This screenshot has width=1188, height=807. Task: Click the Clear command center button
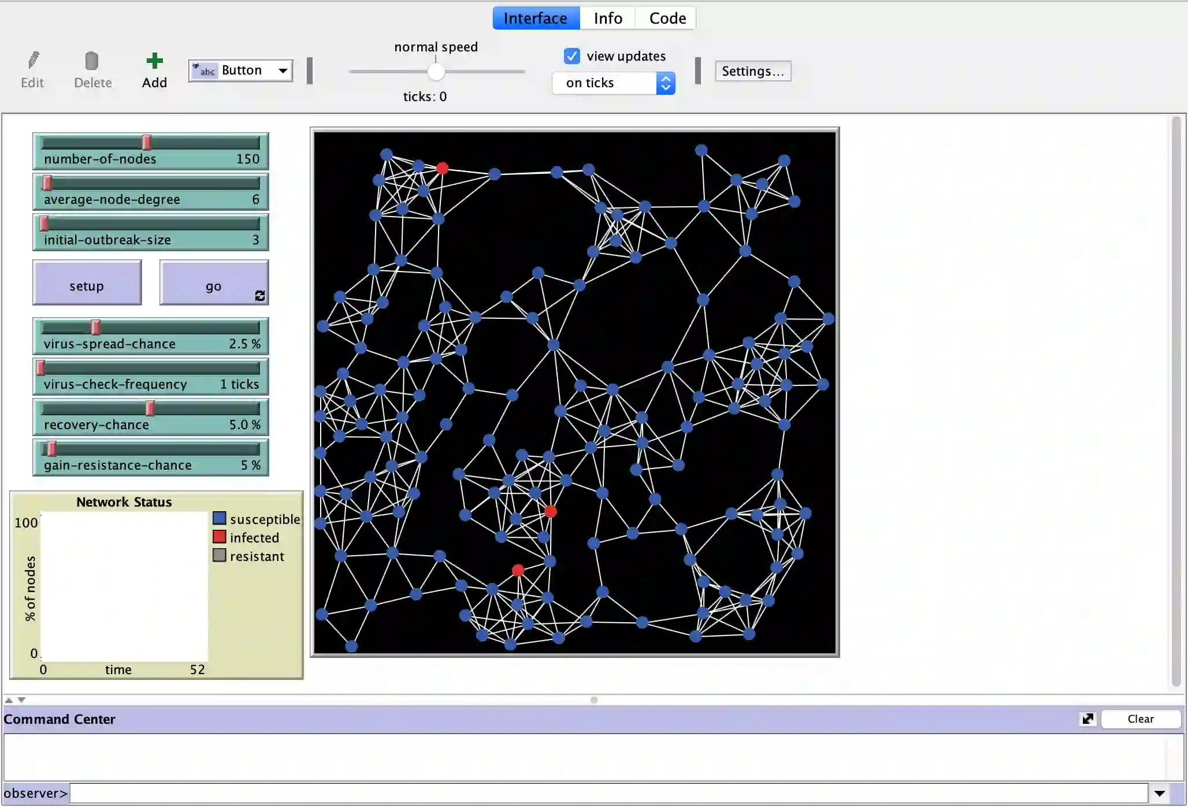[x=1140, y=719]
